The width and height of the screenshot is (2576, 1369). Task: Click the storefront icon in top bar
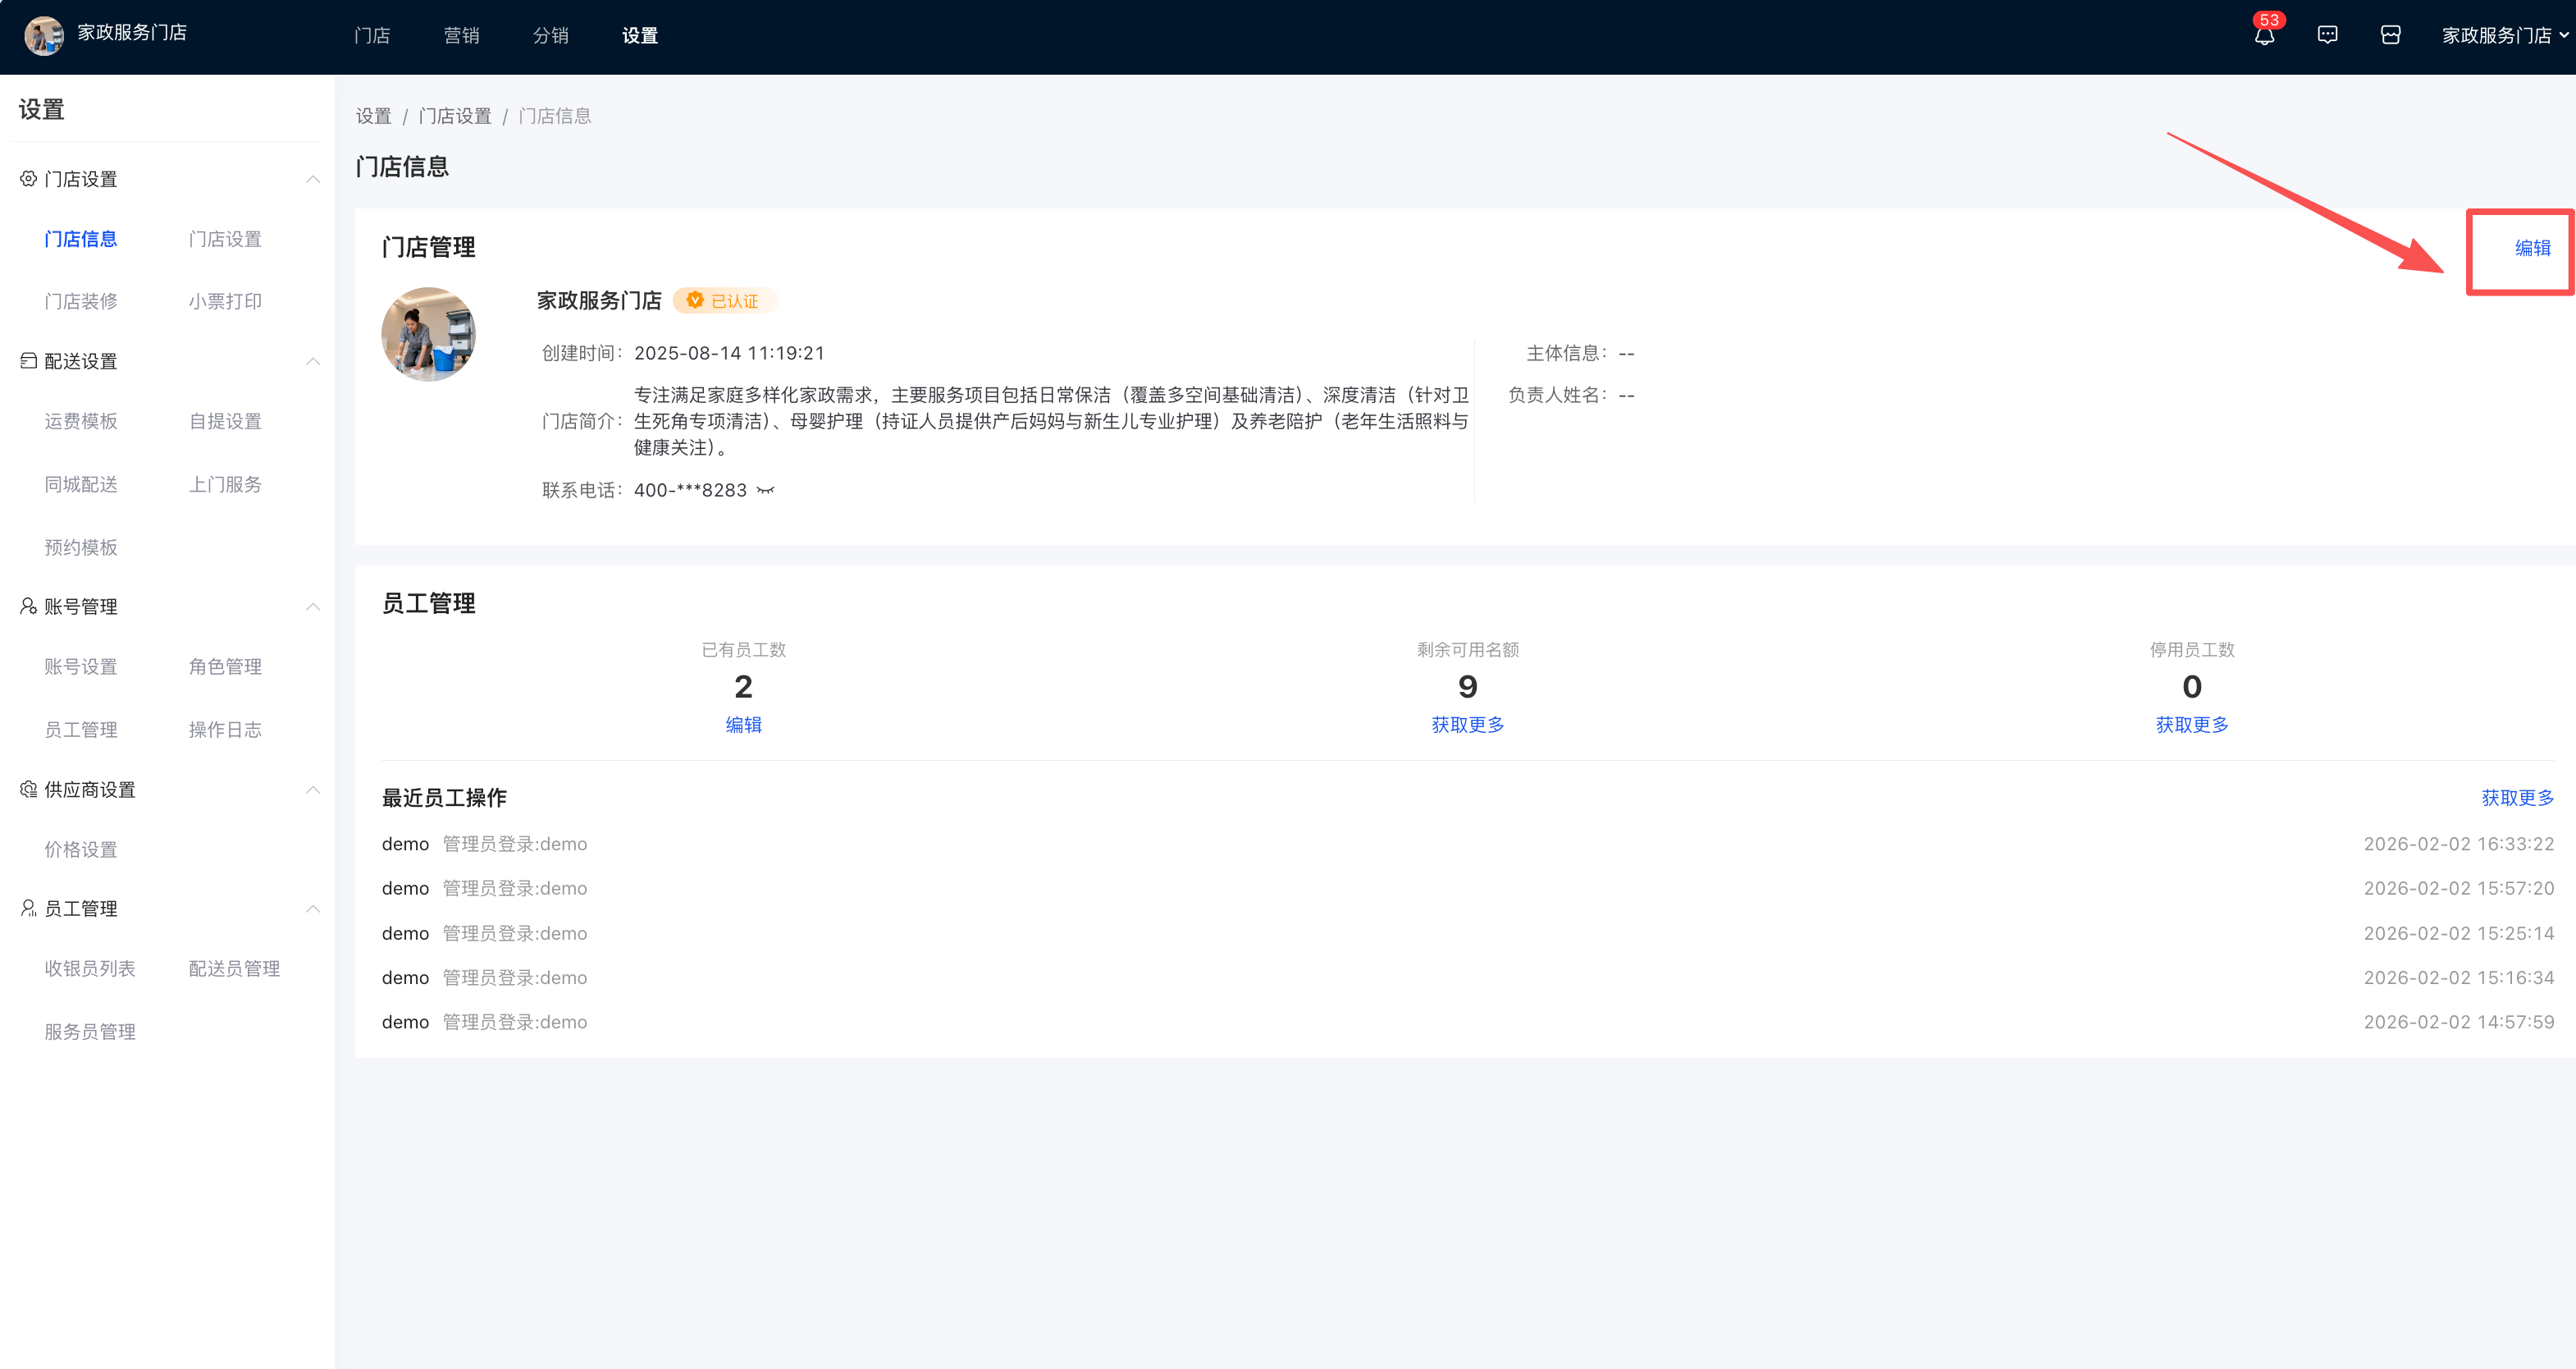click(2390, 35)
